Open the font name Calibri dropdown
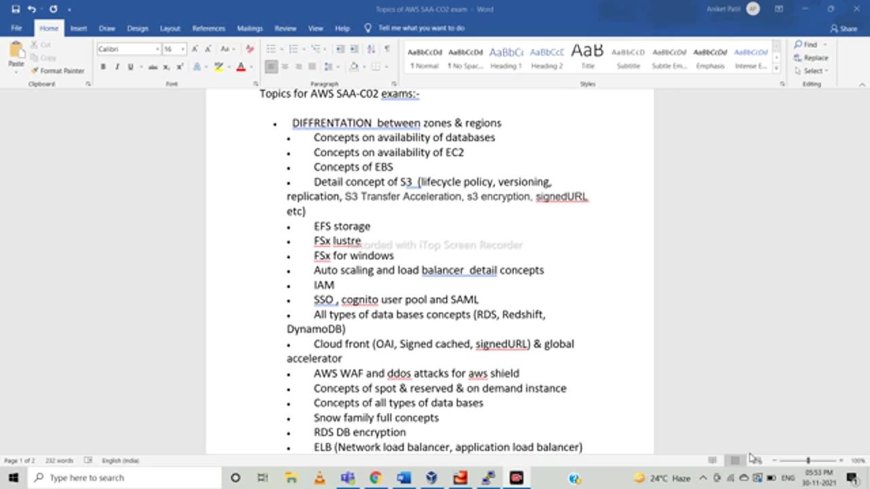Viewport: 870px width, 489px height. [157, 49]
